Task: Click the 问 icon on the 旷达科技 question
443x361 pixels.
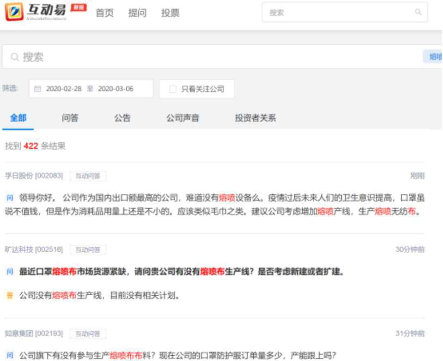Action: [10, 271]
